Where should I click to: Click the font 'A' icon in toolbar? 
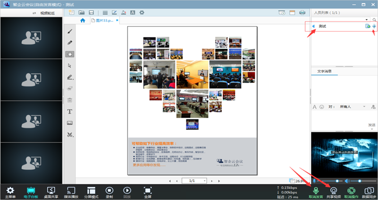pyautogui.click(x=133, y=13)
